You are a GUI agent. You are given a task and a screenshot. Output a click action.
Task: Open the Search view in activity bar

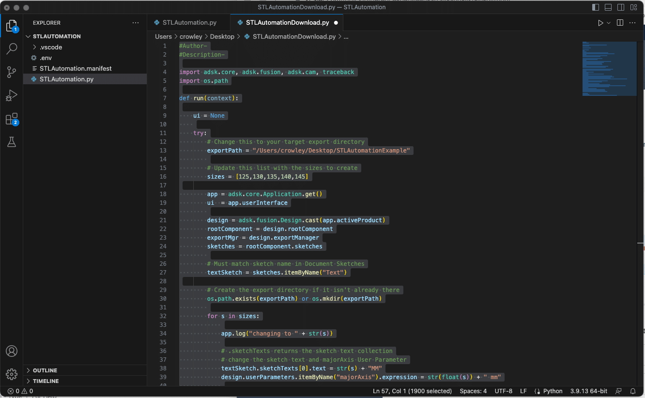click(x=12, y=48)
